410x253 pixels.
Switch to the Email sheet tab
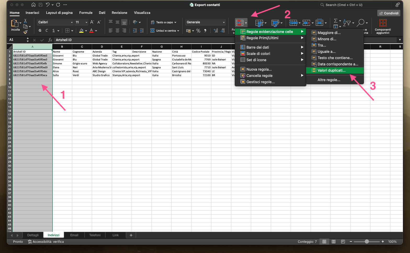click(74, 235)
